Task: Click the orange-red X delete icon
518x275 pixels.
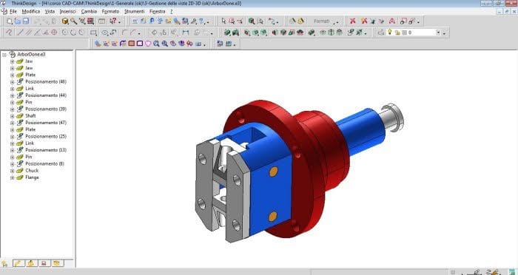Action: pos(364,21)
